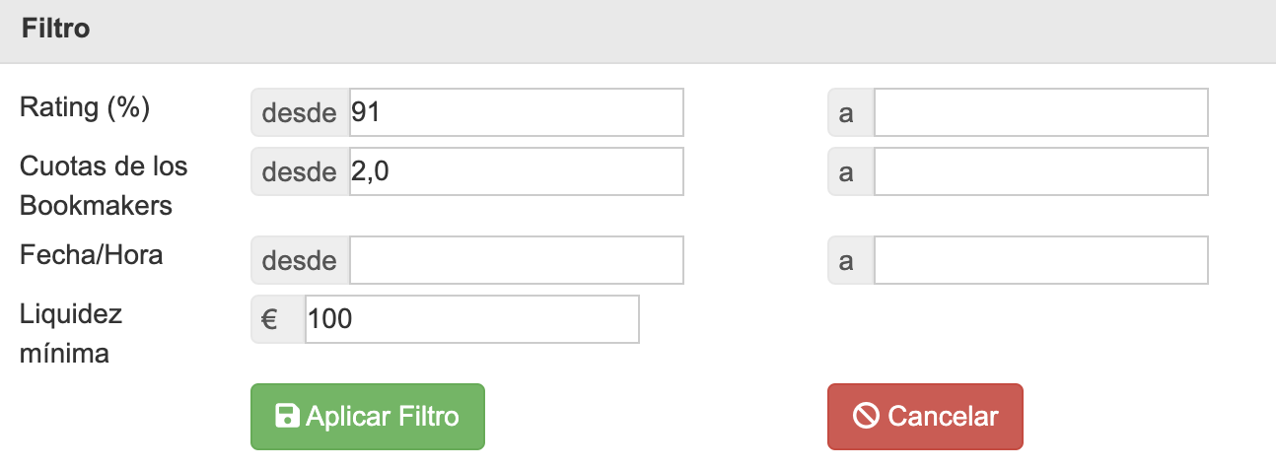Click the ban circle icon on Cancelar
The image size is (1276, 467).
tap(866, 417)
